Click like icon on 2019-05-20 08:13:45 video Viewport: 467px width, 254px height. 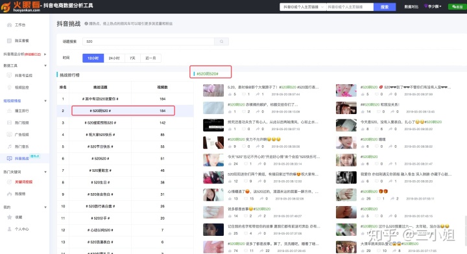(363, 111)
